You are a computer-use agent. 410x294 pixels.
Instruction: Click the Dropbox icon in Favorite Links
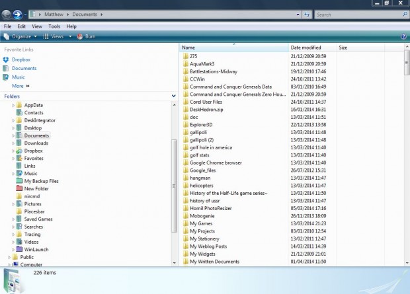[x=6, y=59]
